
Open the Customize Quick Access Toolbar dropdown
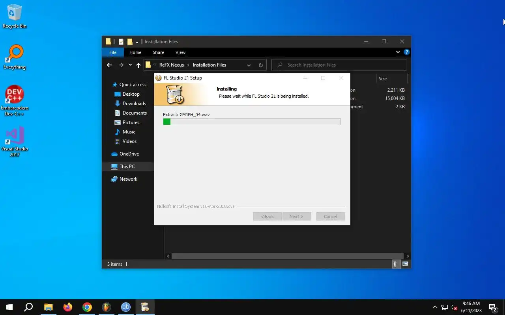[137, 42]
